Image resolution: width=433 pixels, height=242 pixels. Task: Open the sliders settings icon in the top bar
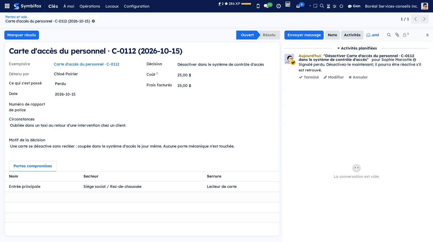335,6
